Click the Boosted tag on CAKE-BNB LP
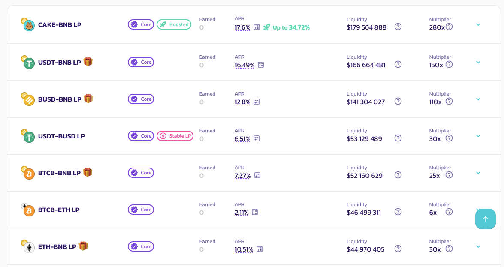504x267 pixels. 174,24
